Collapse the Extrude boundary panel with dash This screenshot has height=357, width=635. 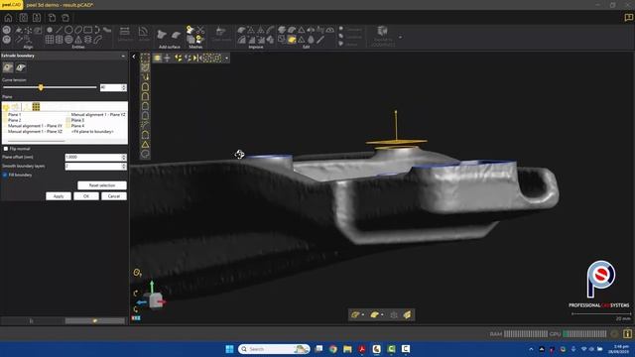[123, 56]
